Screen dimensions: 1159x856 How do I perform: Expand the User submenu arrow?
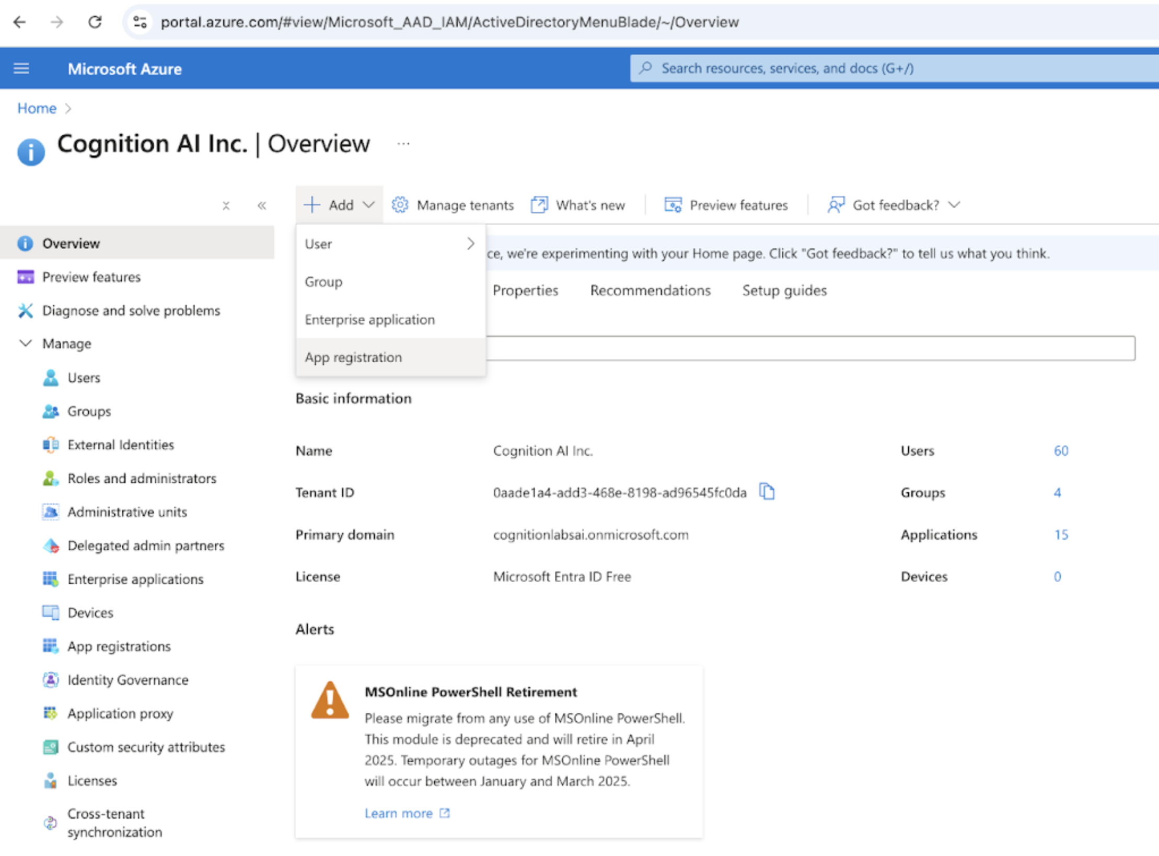(470, 244)
